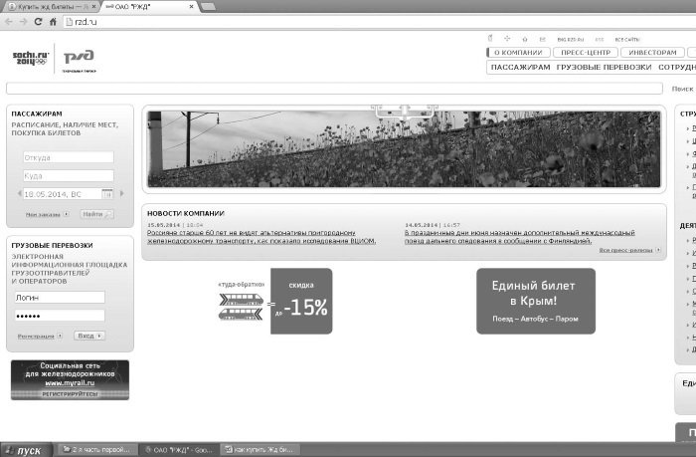696x457 pixels.
Task: Reload the page with the browser refresh icon
Action: 38,21
